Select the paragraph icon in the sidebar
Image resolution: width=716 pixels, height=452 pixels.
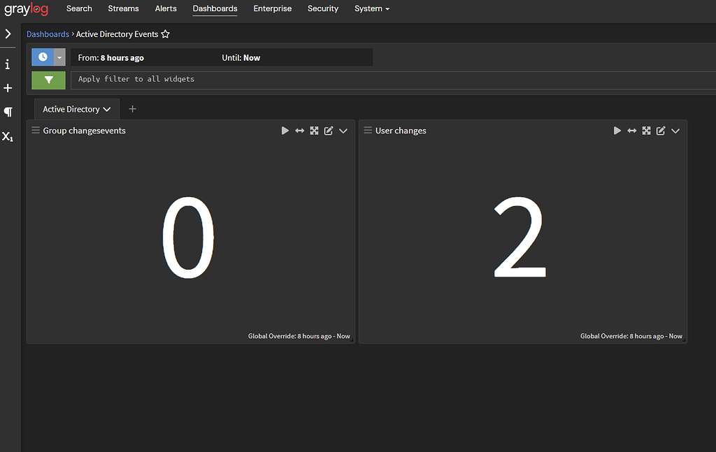pos(8,112)
